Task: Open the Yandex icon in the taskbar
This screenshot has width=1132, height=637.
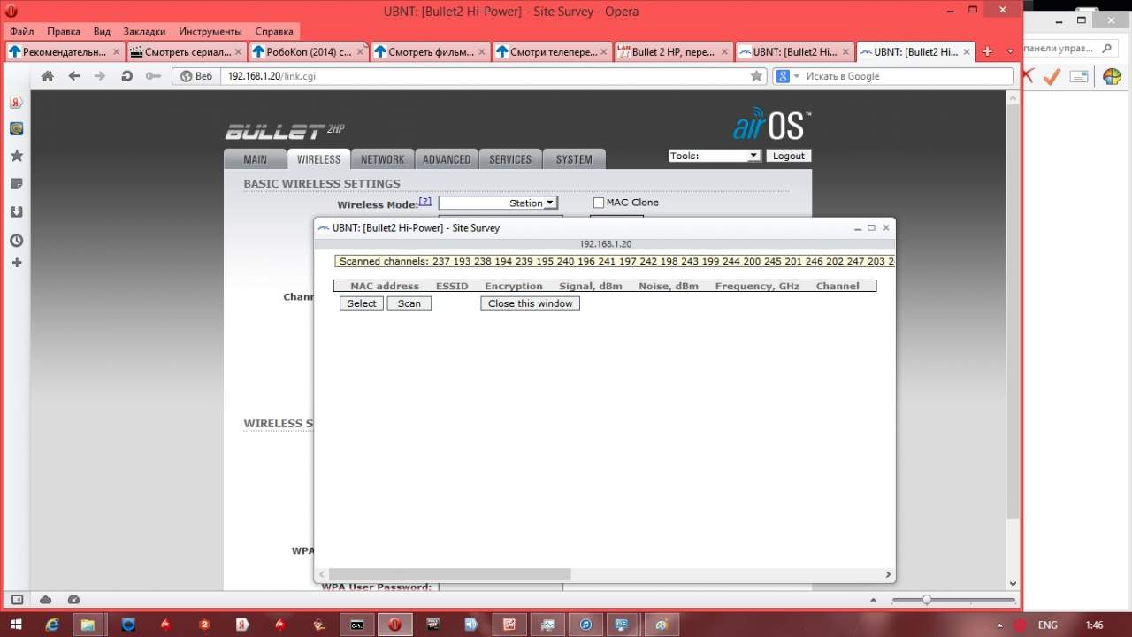Action: pos(241,625)
